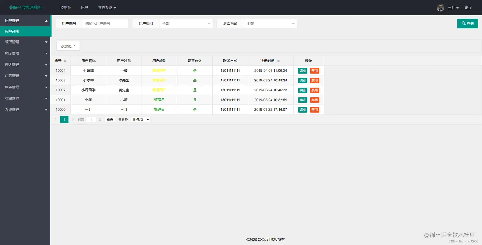The image size is (482, 245).
Task: Expand the 兼职管理 sidebar section
Action: point(25,42)
